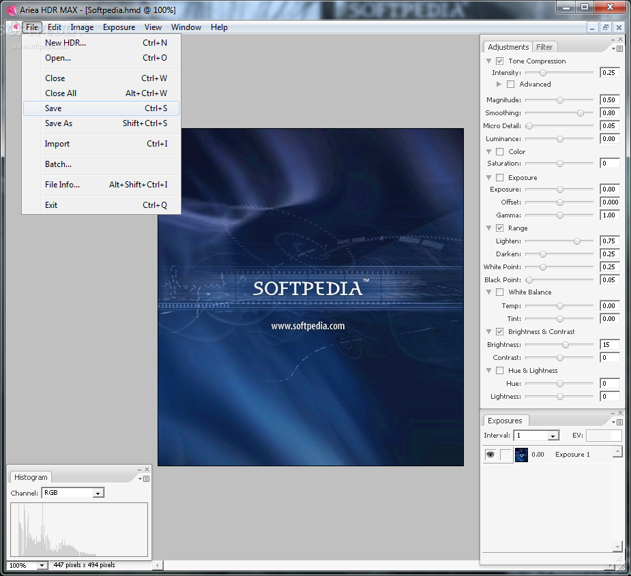
Task: Collapse the Range section triangle
Action: pyautogui.click(x=488, y=228)
